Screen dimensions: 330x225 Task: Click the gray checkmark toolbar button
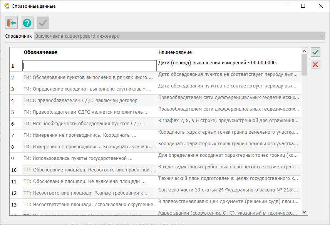(x=43, y=23)
